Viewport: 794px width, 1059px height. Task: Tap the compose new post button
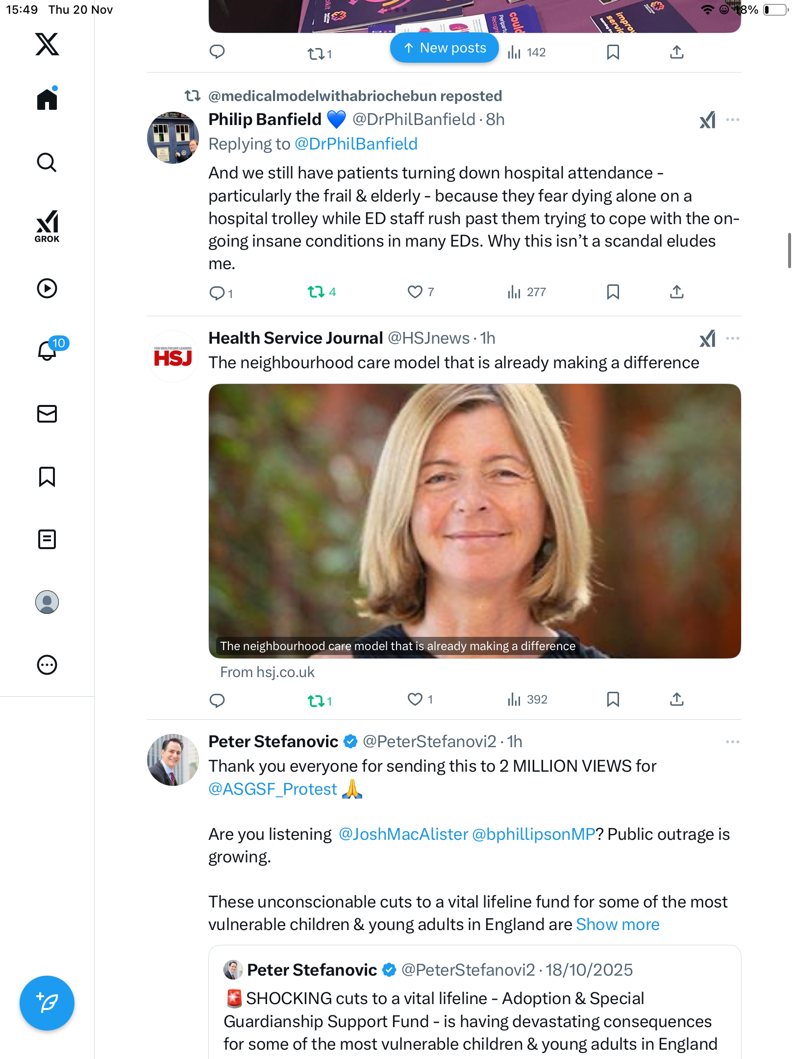[x=47, y=1003]
